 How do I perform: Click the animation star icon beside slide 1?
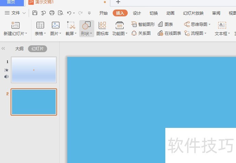(x=6, y=70)
